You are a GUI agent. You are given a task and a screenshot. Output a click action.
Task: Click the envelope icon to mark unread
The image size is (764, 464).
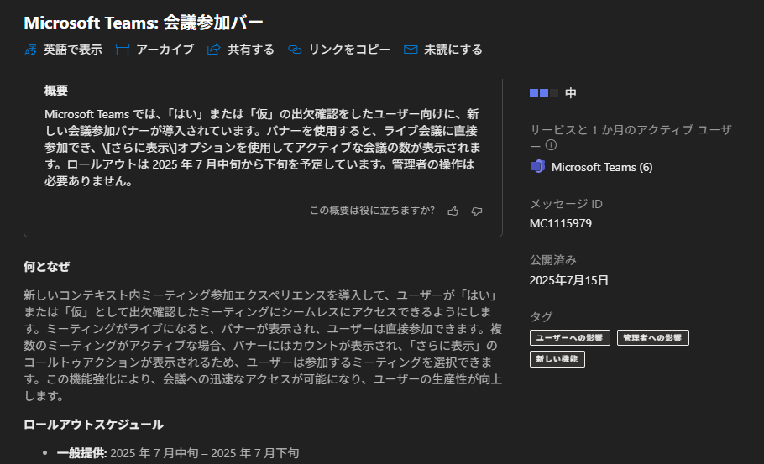(411, 50)
